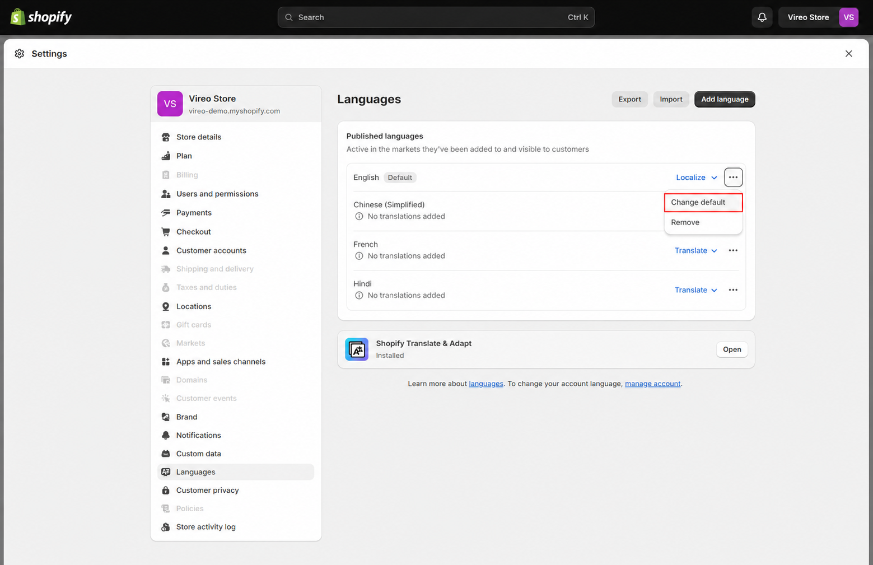873x565 pixels.
Task: Open the Checkout settings page
Action: pos(236,232)
